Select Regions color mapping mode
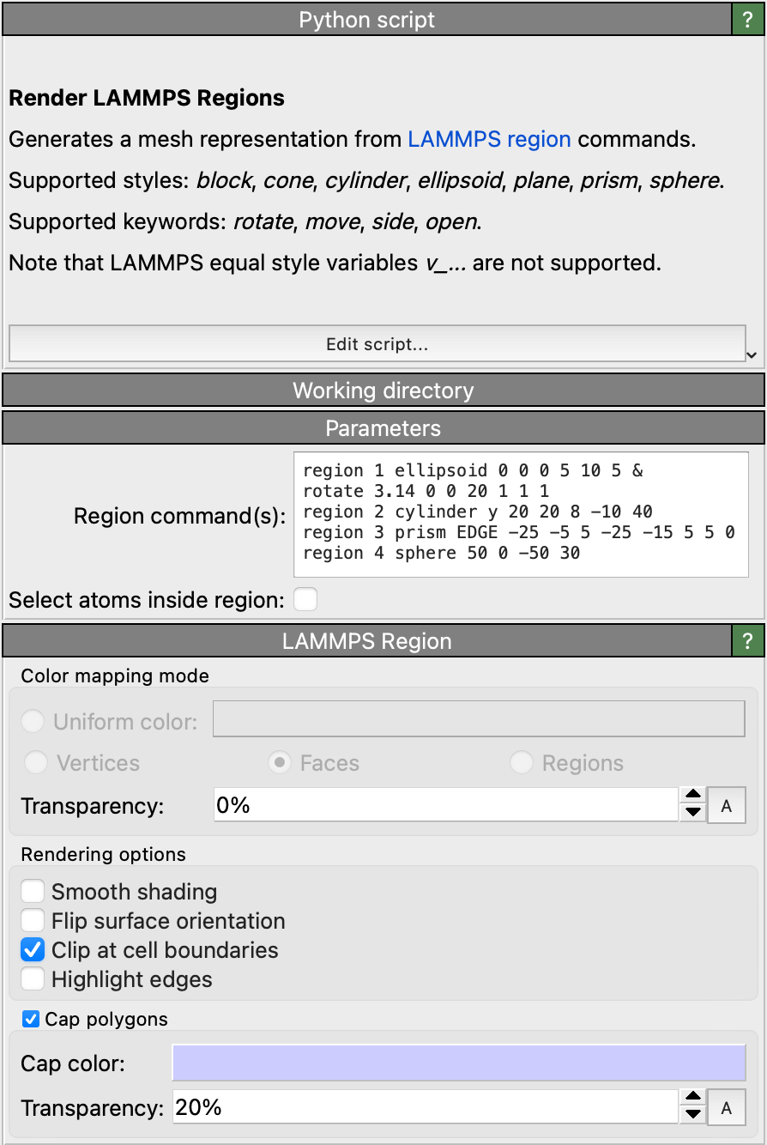767x1145 pixels. tap(522, 762)
